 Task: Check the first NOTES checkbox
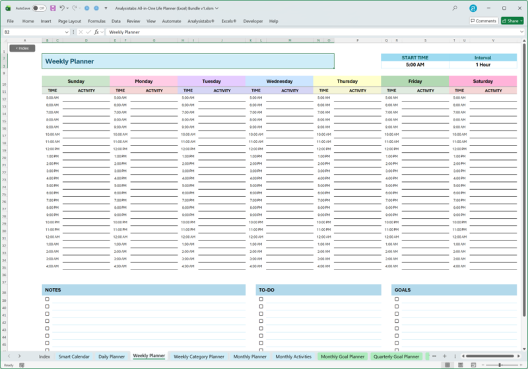click(47, 299)
